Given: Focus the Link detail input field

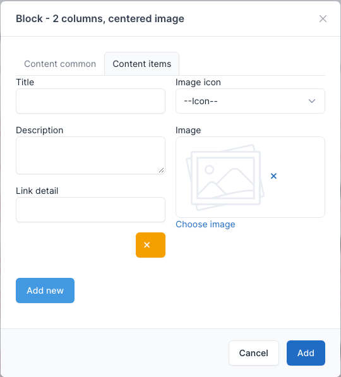Looking at the screenshot, I should (x=91, y=210).
